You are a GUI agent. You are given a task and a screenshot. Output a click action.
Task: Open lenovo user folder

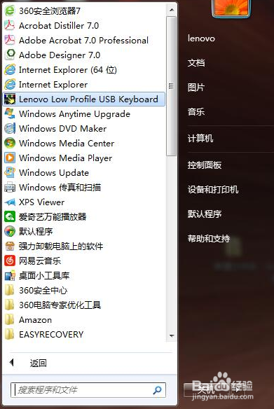201,39
